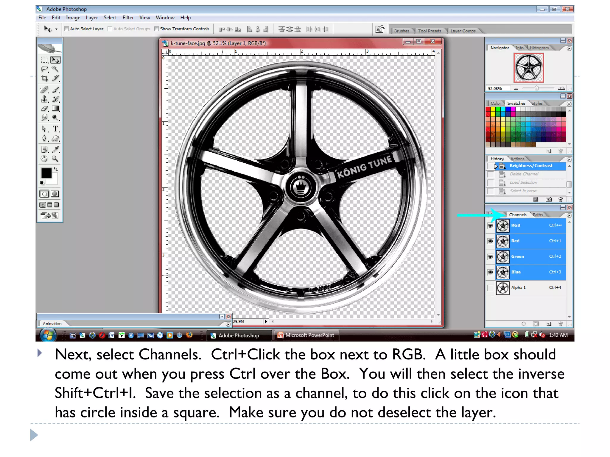Toggle RGB channel visibility eye
610x457 pixels.
[x=490, y=226]
